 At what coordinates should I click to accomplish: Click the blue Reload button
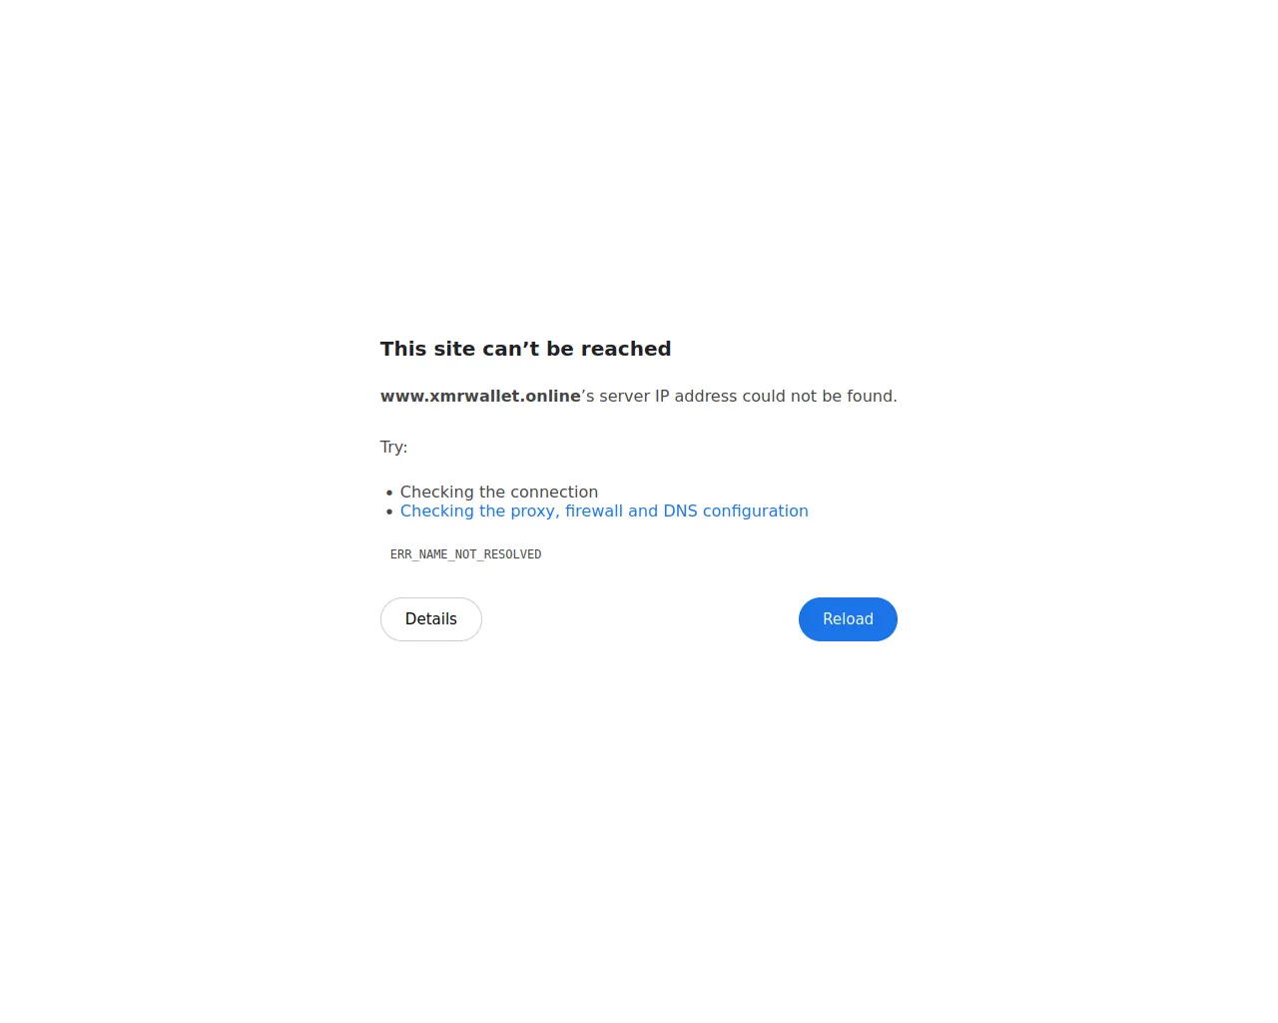[x=848, y=619]
